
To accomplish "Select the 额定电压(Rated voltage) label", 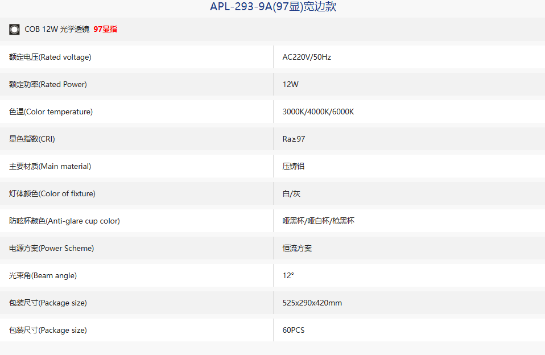I will [50, 57].
